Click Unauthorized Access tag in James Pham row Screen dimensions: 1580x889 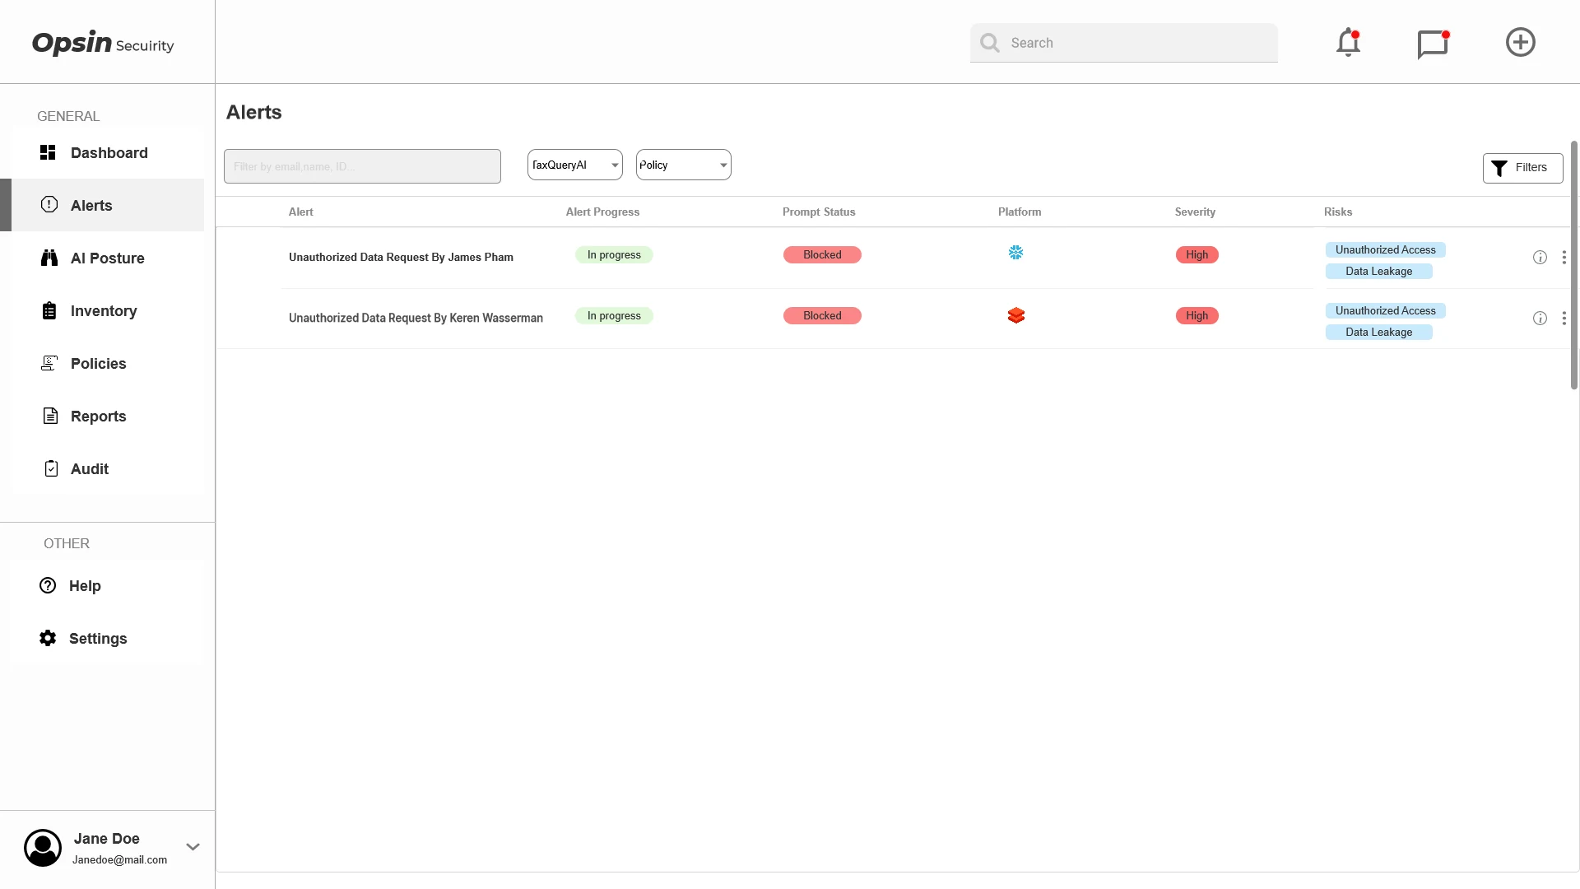point(1385,250)
